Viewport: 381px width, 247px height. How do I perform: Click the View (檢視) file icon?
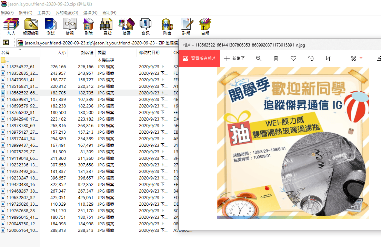click(x=70, y=27)
